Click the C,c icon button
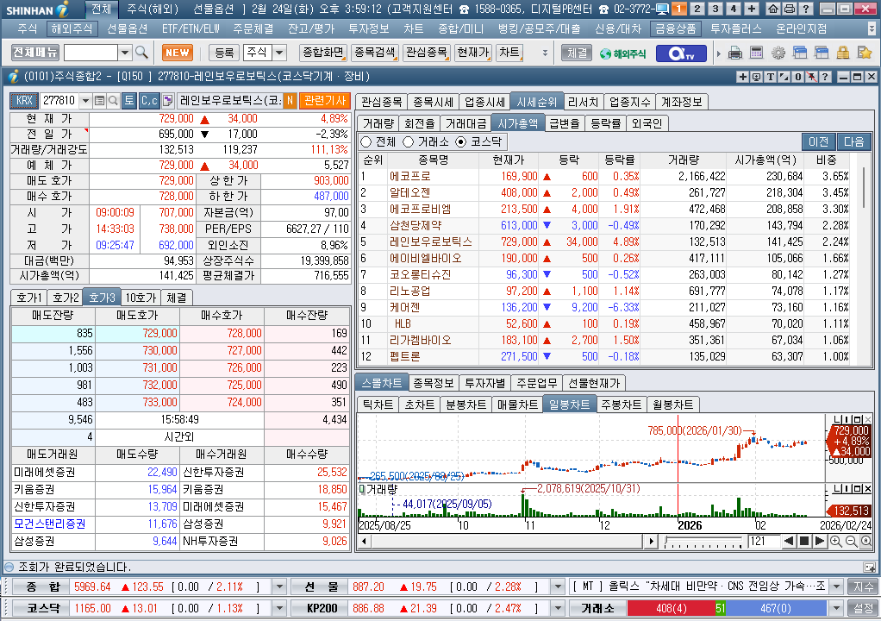 (x=149, y=101)
